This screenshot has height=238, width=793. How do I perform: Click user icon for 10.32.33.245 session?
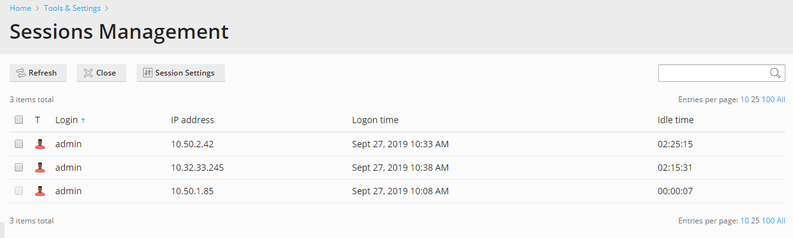[40, 168]
